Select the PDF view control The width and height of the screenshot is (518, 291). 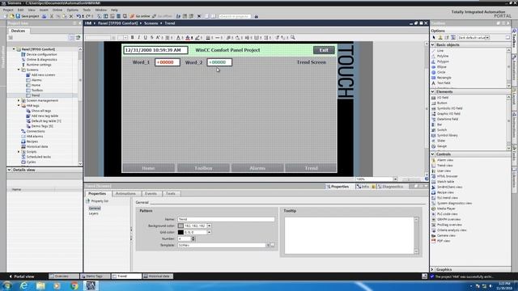point(444,241)
